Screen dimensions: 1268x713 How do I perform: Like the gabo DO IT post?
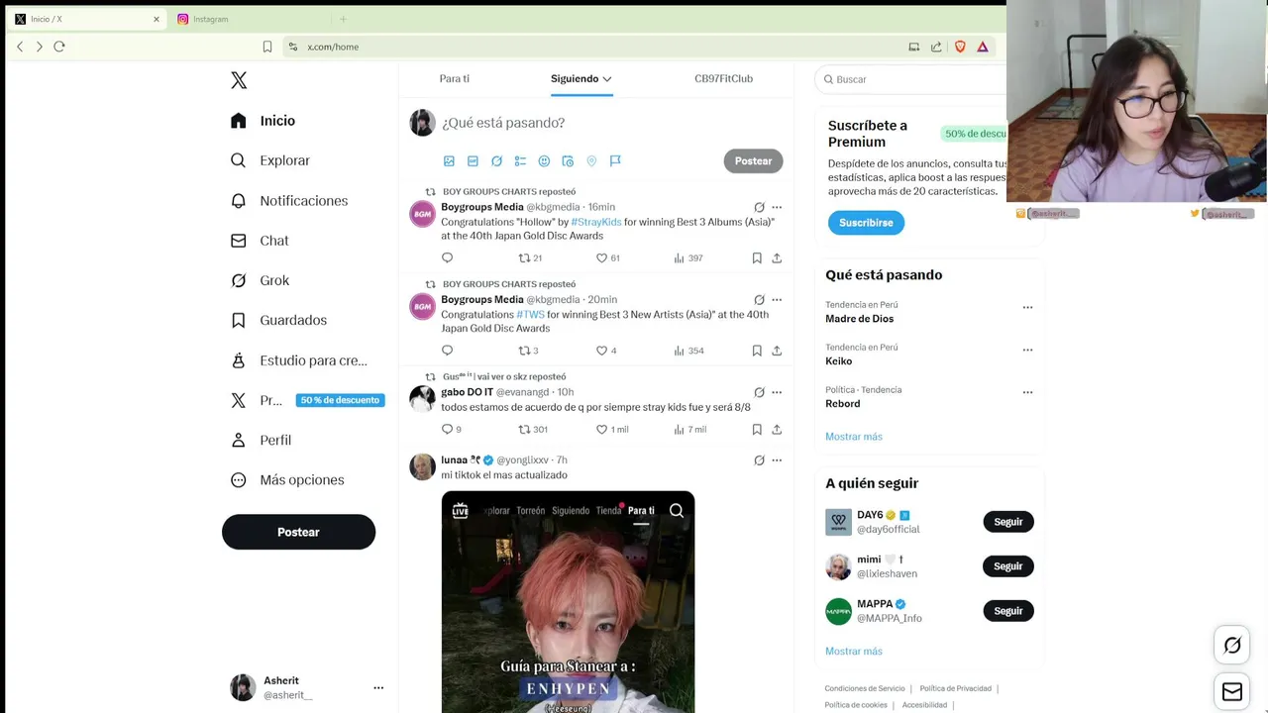pyautogui.click(x=611, y=429)
